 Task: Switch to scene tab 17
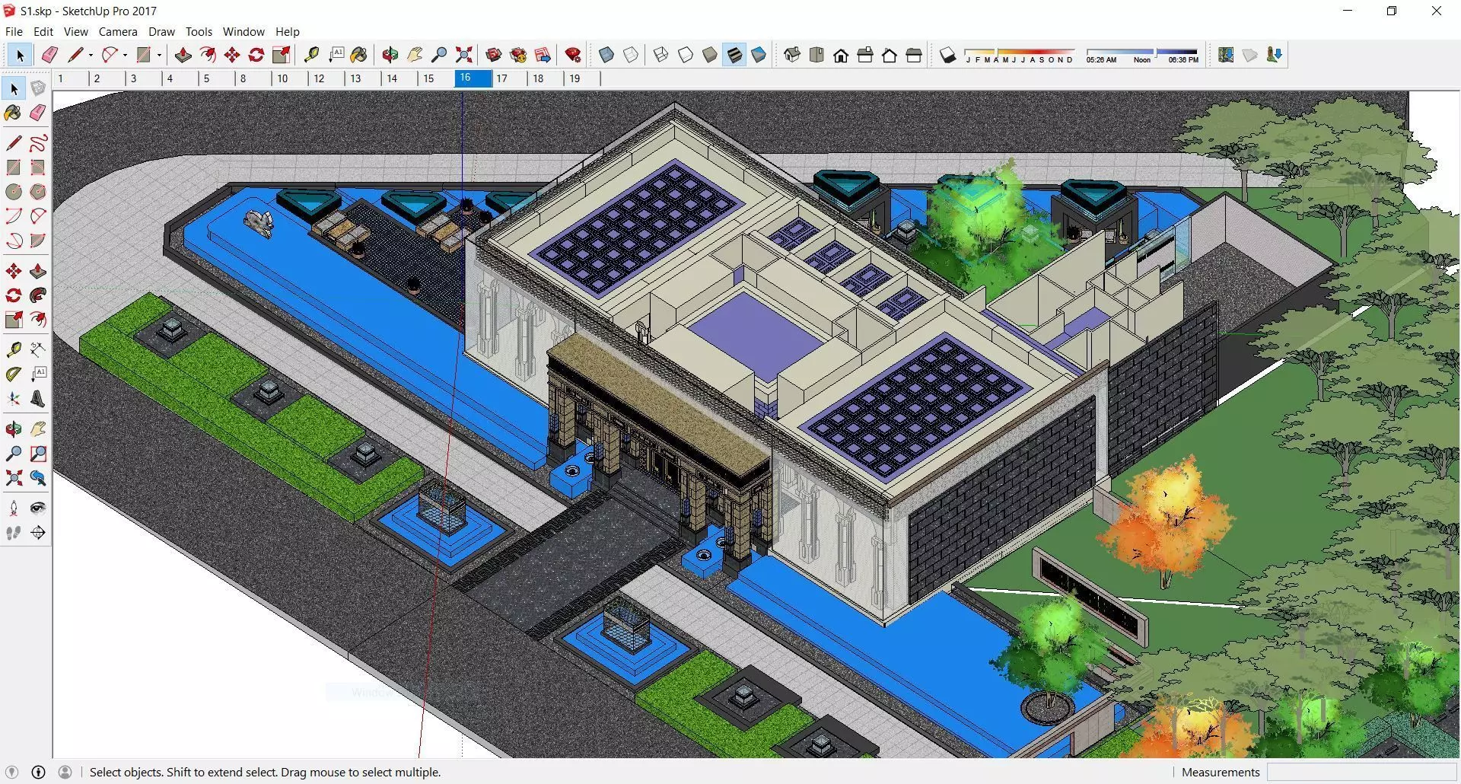tap(509, 78)
